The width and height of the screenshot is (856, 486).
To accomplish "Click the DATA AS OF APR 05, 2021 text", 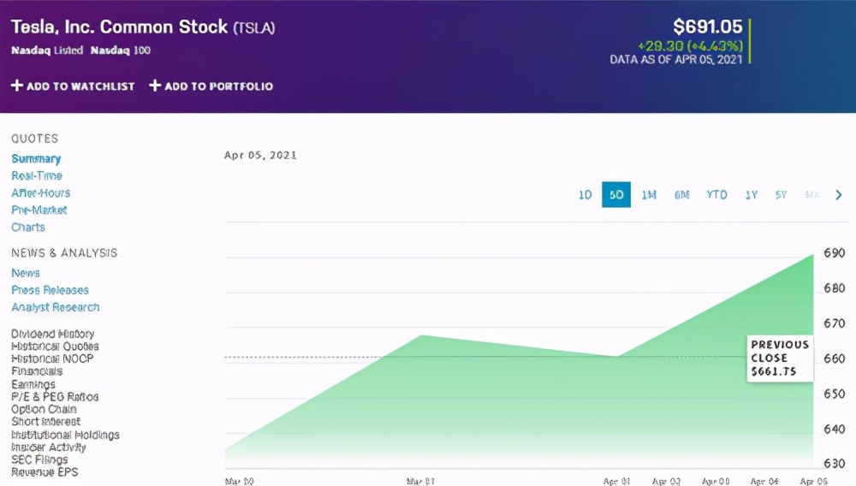I will point(676,59).
